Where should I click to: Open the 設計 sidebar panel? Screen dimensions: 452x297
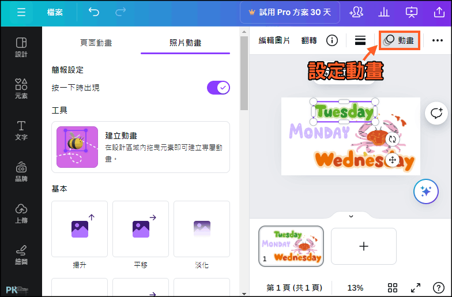21,47
